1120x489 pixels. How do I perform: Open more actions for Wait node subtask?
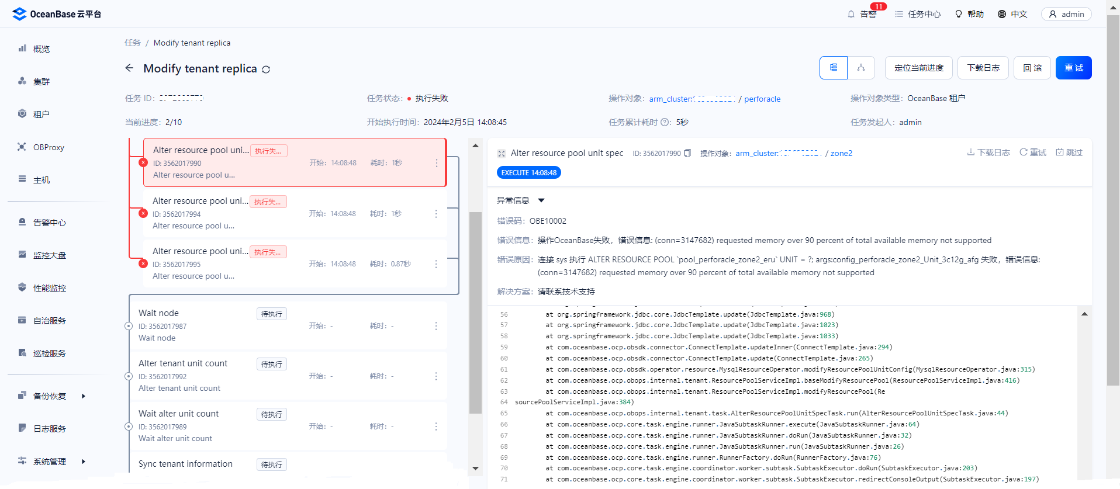point(436,326)
